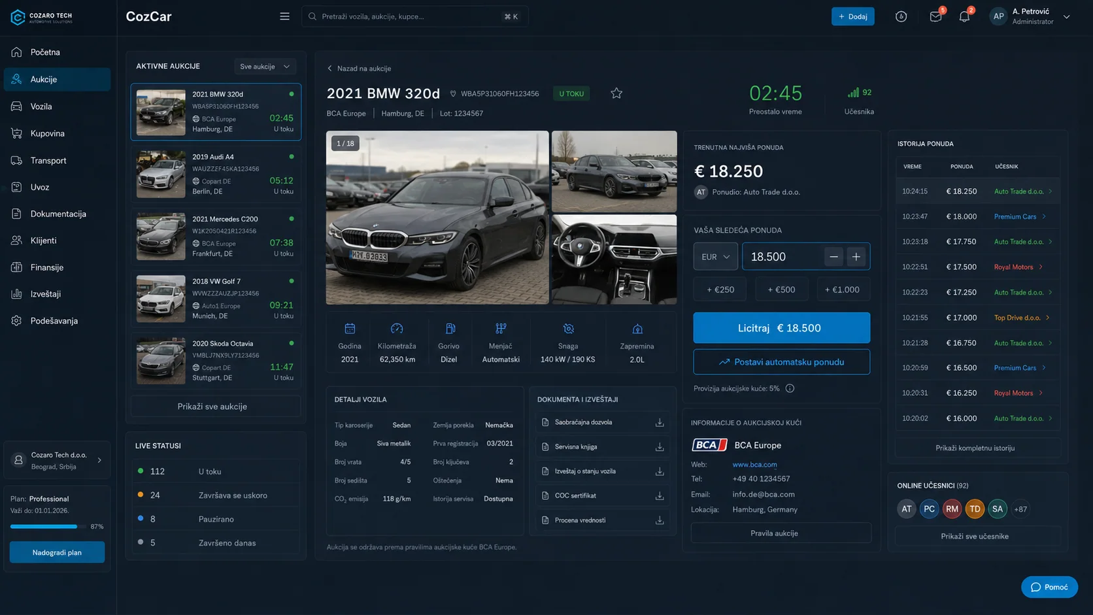Download Izveštaj o stanju vozila
1093x615 pixels.
[x=660, y=471]
